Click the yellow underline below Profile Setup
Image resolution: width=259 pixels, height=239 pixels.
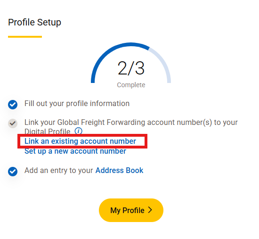[25, 37]
